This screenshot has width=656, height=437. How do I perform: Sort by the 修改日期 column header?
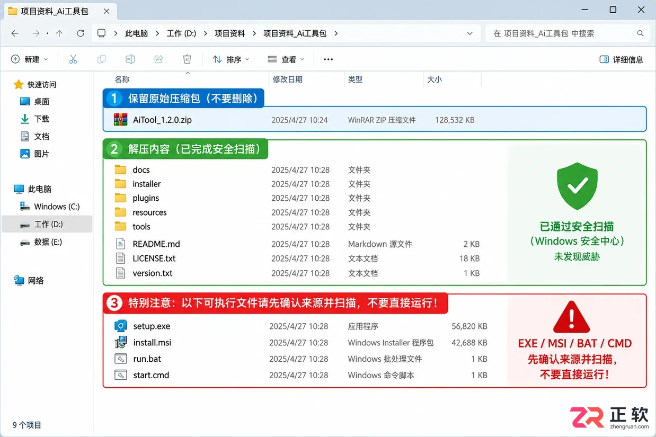click(288, 79)
